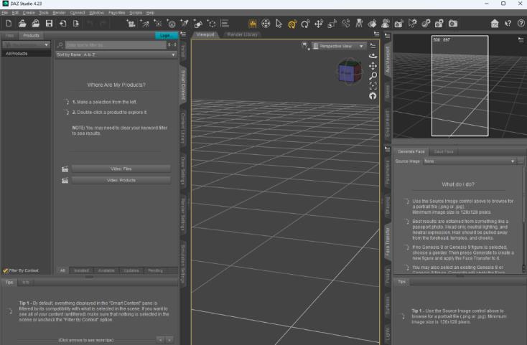Open the draw style dropdown beside Perspective View
This screenshot has height=345, width=527.
pos(305,46)
